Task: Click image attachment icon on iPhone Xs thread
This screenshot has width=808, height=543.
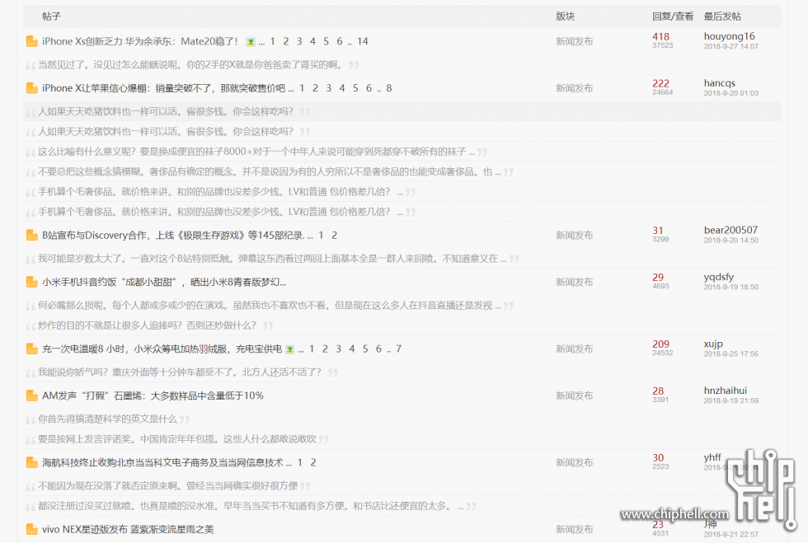Action: coord(251,42)
